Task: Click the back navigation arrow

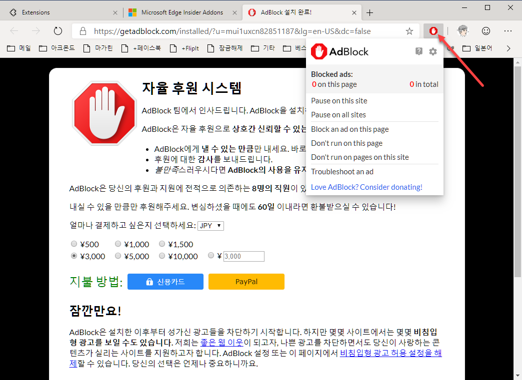Action: pos(14,31)
